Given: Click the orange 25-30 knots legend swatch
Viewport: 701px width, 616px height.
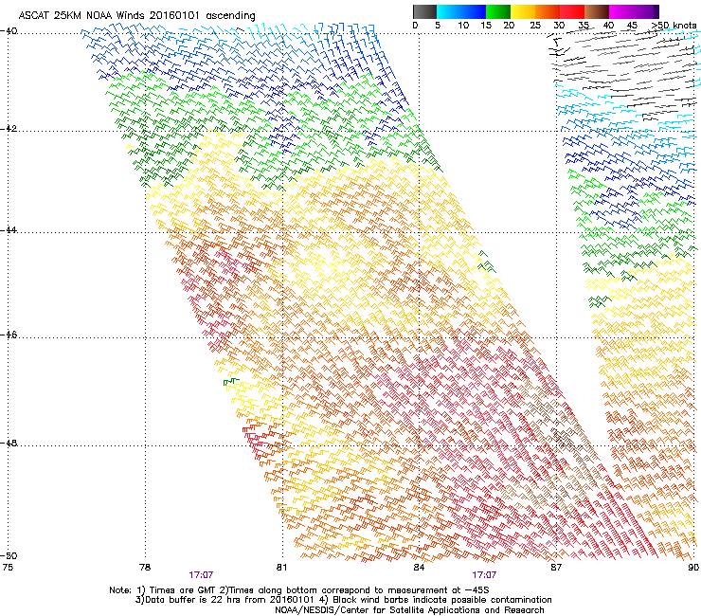Looking at the screenshot, I should (548, 11).
